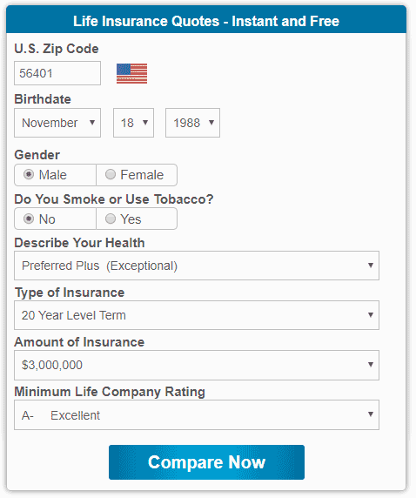Open the birth month dropdown showing November

pos(57,123)
